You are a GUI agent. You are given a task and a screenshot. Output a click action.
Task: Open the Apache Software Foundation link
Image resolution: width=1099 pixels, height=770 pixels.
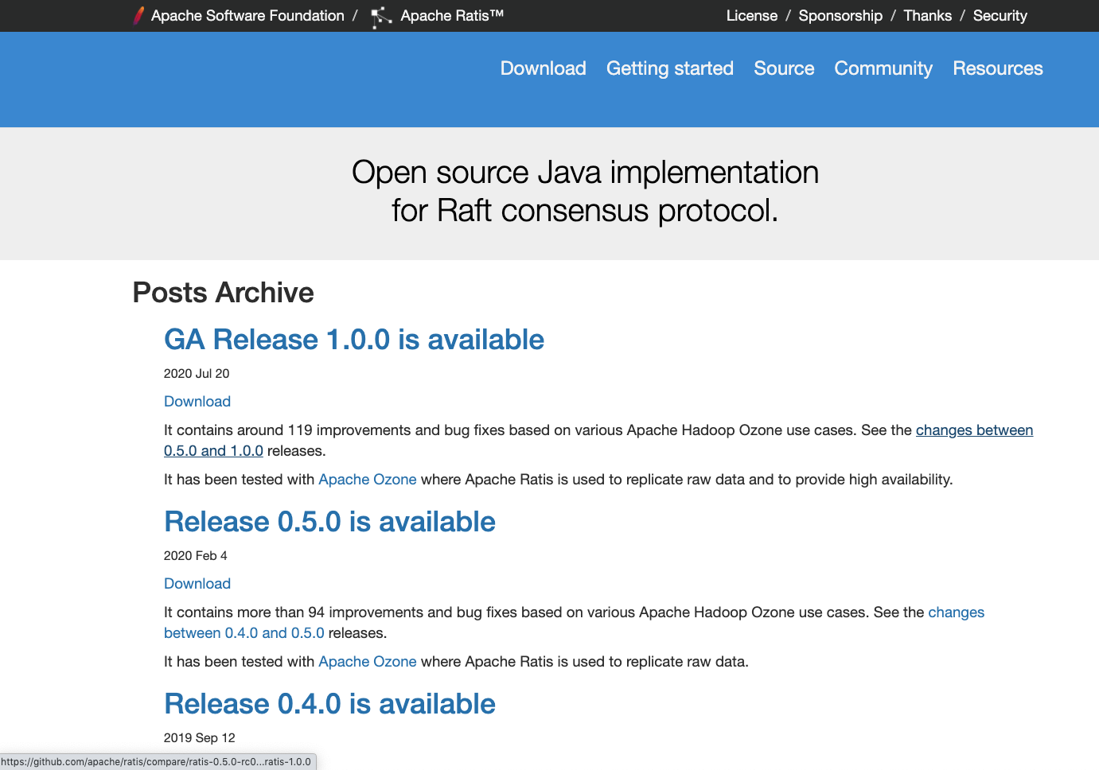pyautogui.click(x=247, y=16)
